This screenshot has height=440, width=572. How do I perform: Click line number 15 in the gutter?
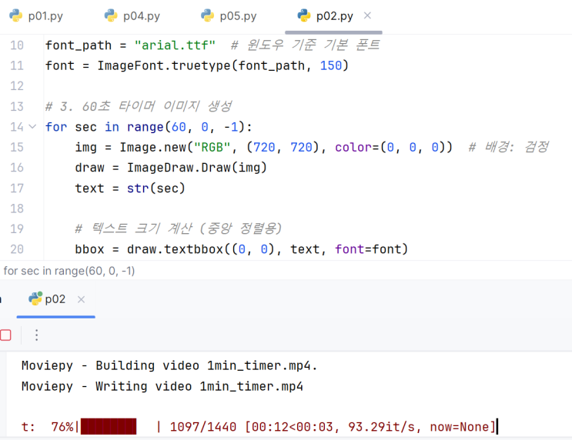(17, 147)
